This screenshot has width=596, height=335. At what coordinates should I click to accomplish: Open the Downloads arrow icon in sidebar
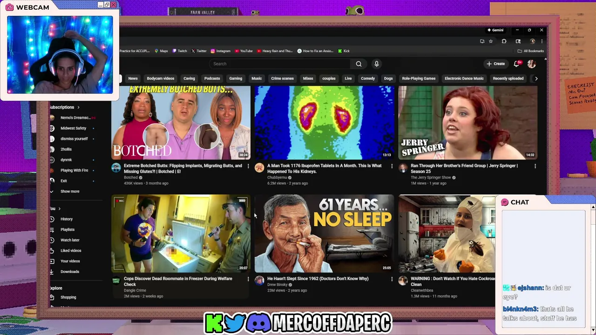52,272
